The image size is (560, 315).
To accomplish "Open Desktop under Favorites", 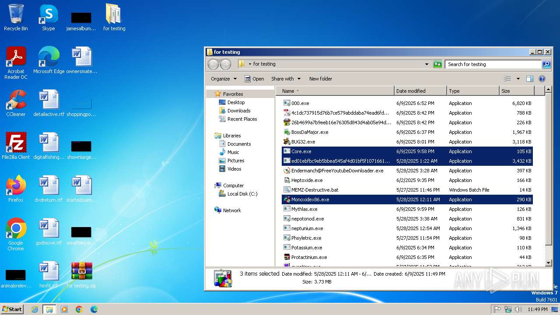I will click(x=236, y=102).
